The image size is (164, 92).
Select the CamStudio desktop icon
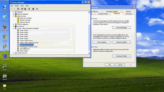click(5, 57)
